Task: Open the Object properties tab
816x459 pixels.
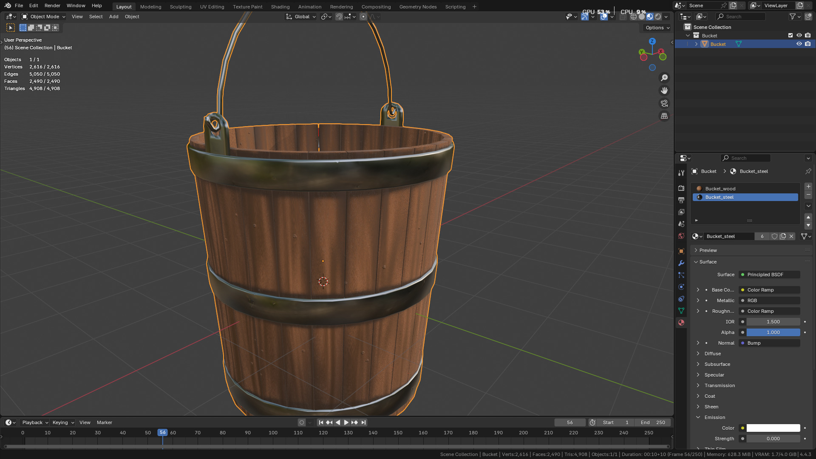Action: (681, 251)
